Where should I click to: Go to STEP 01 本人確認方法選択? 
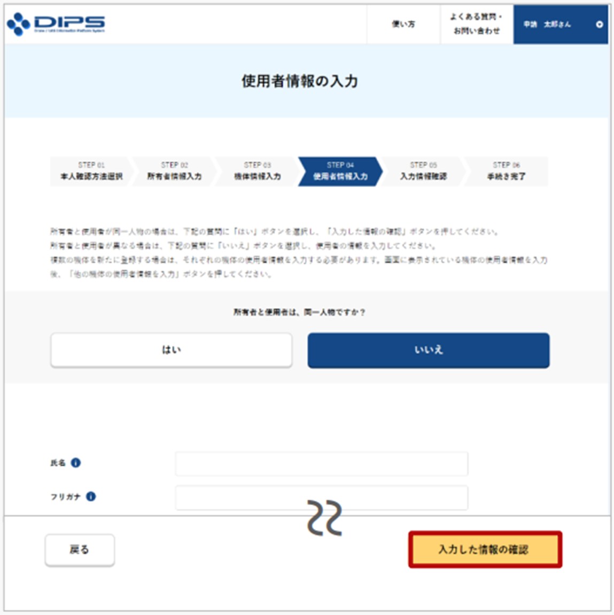click(91, 172)
